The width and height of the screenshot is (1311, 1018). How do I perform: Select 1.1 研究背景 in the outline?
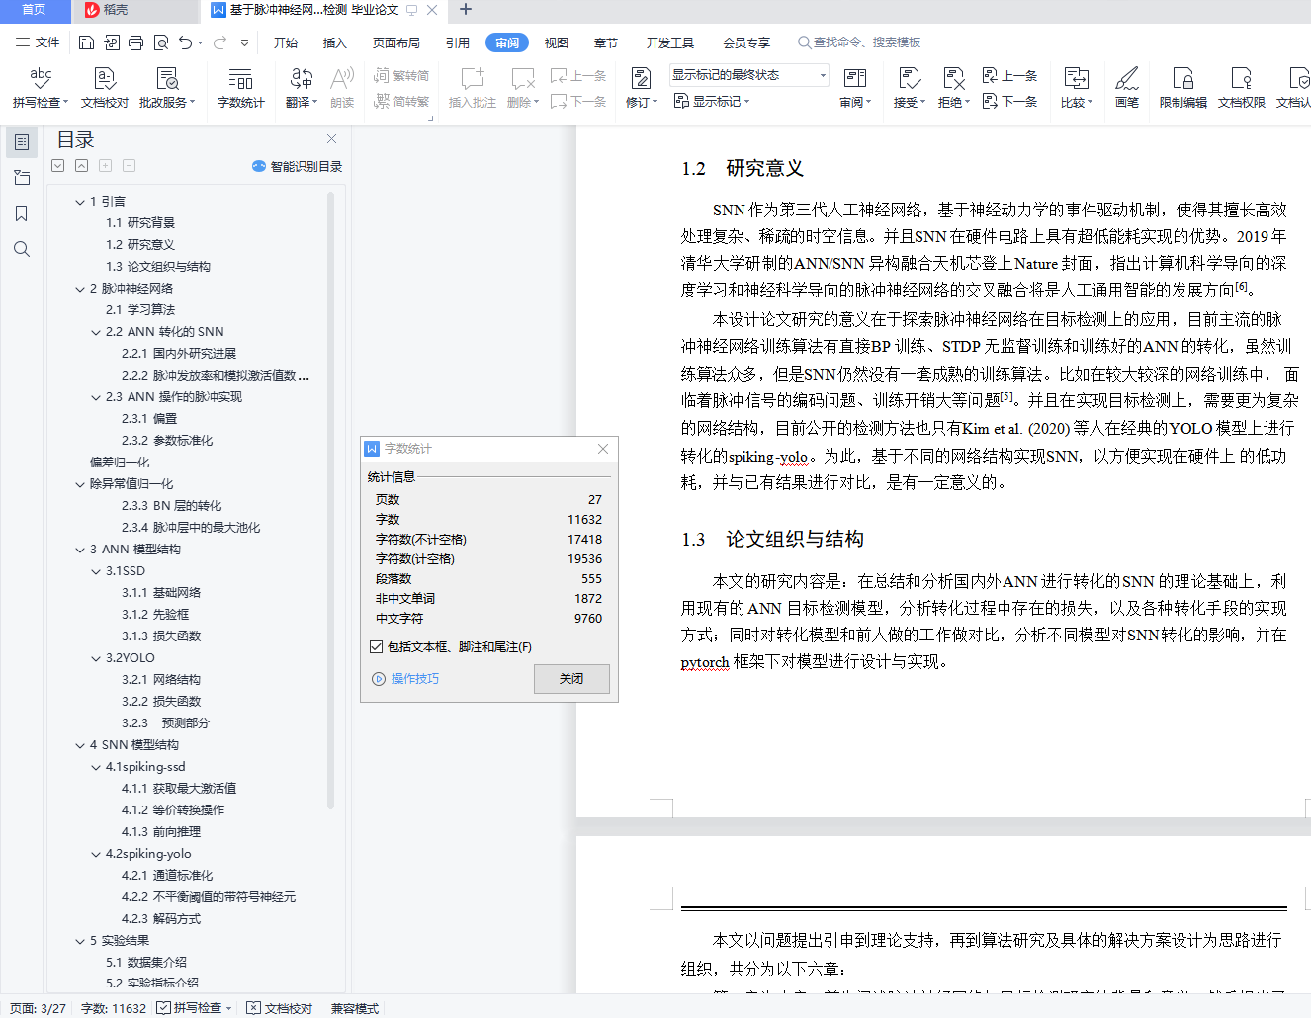[140, 223]
